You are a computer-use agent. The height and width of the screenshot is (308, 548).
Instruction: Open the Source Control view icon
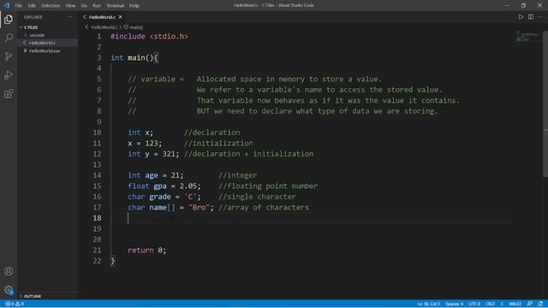(9, 56)
